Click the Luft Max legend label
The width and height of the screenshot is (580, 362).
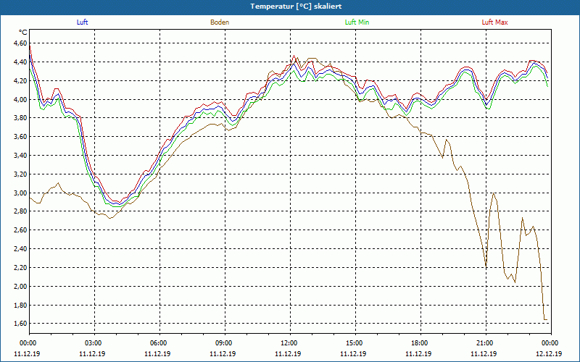[x=494, y=22]
